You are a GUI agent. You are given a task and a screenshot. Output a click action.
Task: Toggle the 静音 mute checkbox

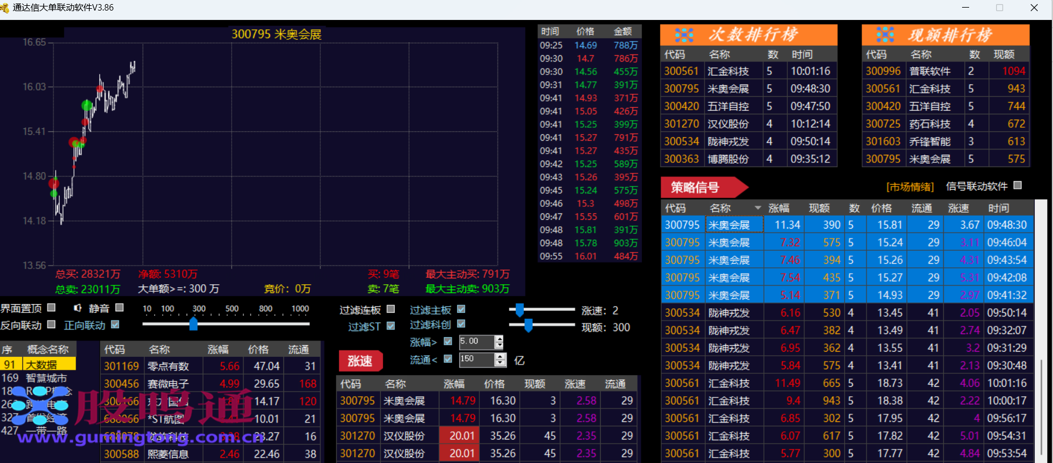coord(120,308)
